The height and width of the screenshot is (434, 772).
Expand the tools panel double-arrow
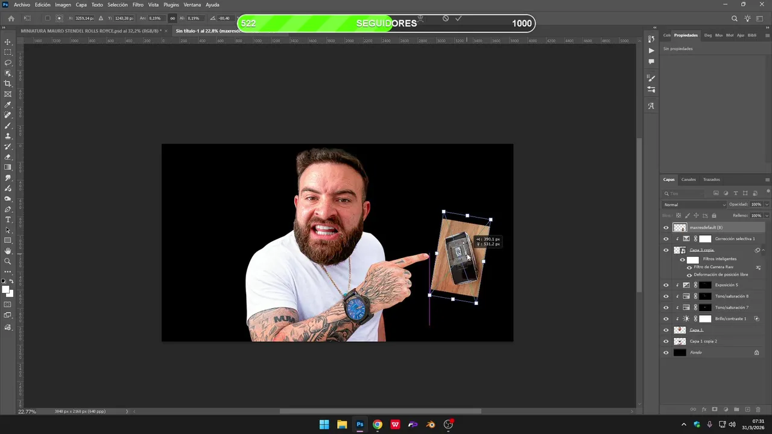coord(5,27)
